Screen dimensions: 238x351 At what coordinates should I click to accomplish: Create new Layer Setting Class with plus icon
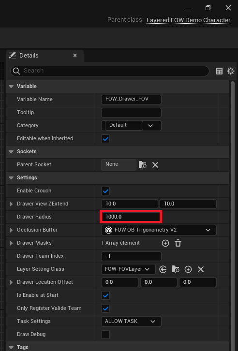click(188, 269)
